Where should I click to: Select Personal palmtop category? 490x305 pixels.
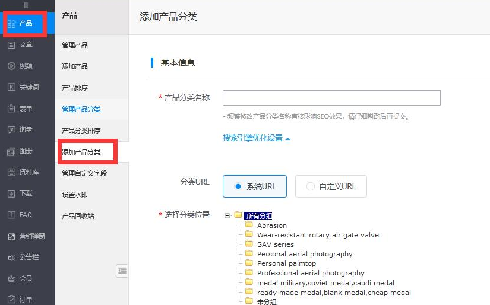pos(286,263)
